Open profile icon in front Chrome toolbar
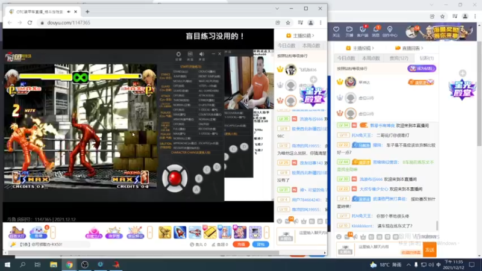Viewport: 482px width, 271px height. coord(311,23)
